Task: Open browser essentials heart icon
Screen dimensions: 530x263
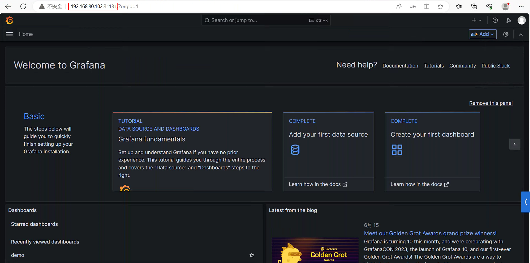Action: click(489, 6)
